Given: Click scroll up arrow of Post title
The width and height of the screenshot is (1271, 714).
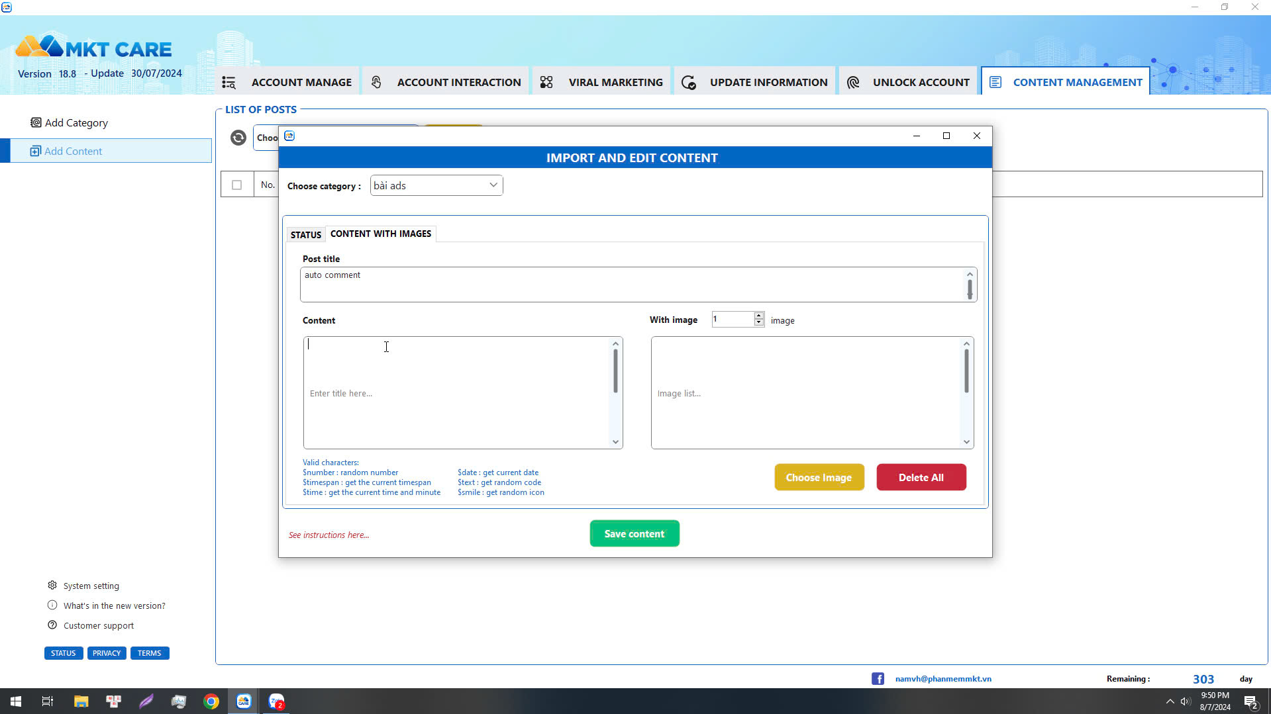Looking at the screenshot, I should 970,274.
